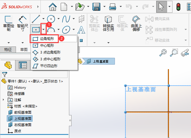Viewport: 191px width, 138px height.
Task: Select the Rectangle tool button
Action: click(36, 29)
